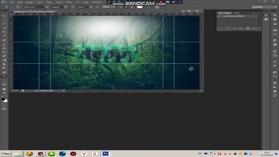Click the Update Layer Comp button
279x157 pixels.
point(241,28)
